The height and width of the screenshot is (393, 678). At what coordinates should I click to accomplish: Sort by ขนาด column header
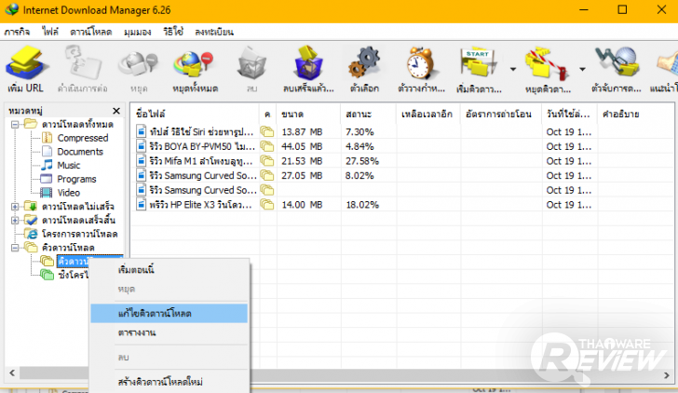[x=308, y=115]
